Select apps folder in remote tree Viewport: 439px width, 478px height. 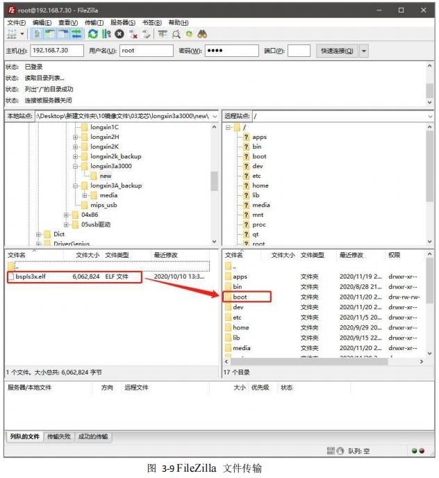pos(259,137)
